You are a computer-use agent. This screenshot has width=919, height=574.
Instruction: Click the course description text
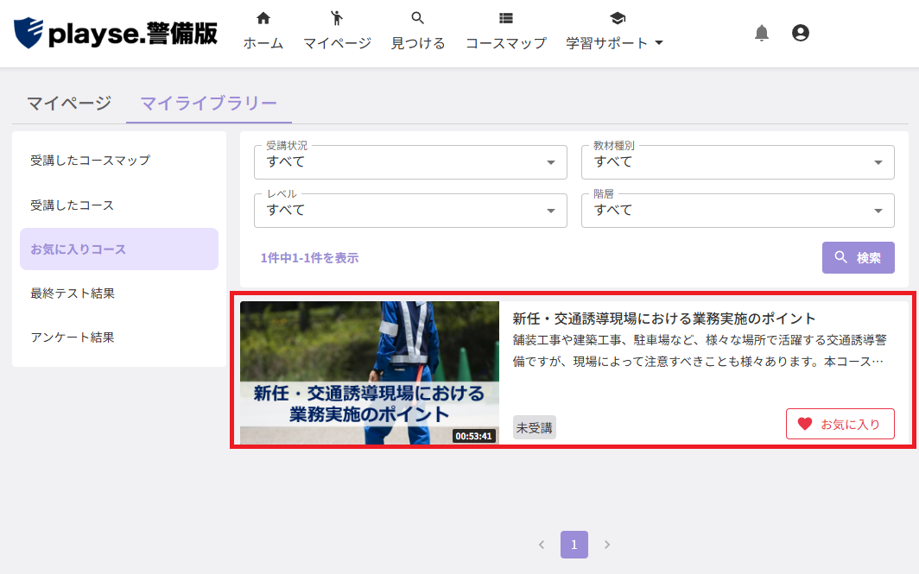coord(700,350)
